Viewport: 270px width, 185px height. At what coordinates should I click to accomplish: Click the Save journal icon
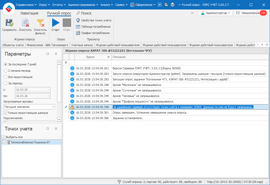pos(9,23)
